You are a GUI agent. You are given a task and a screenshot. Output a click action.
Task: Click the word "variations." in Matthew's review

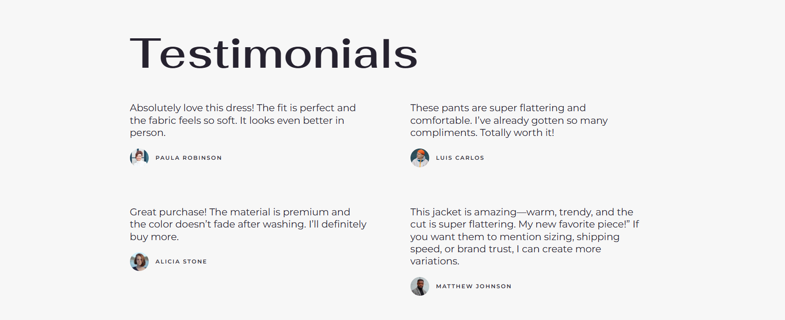coord(435,261)
